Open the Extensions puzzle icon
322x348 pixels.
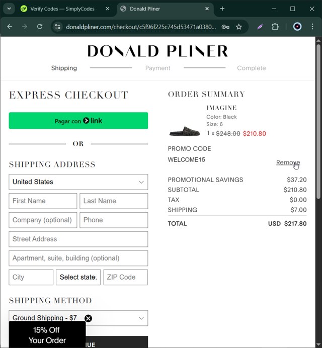click(x=275, y=27)
